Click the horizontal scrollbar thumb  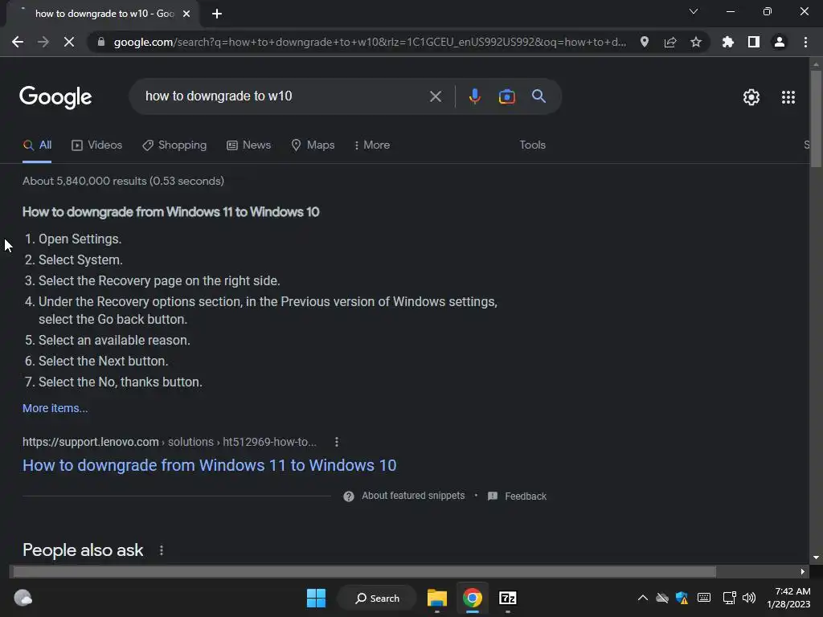click(364, 572)
